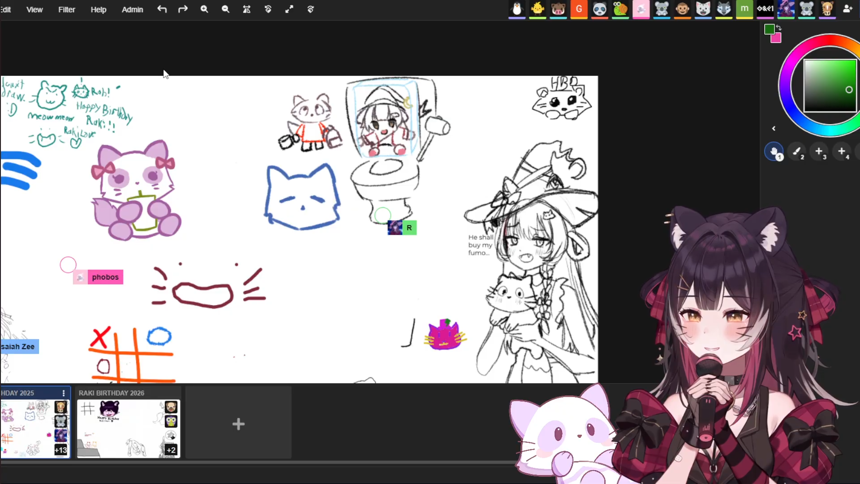Add a new drawing with the plus tile
This screenshot has height=484, width=860.
click(x=238, y=424)
